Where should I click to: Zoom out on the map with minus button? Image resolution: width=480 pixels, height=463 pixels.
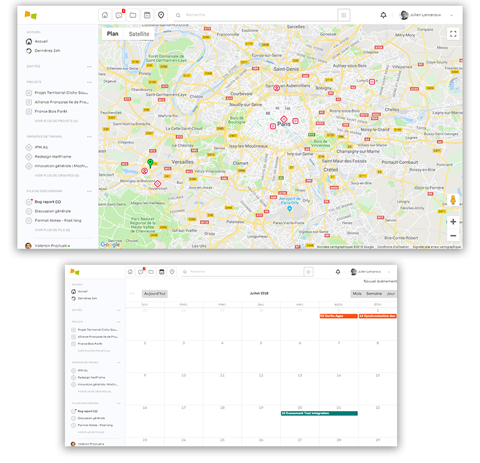pos(453,236)
